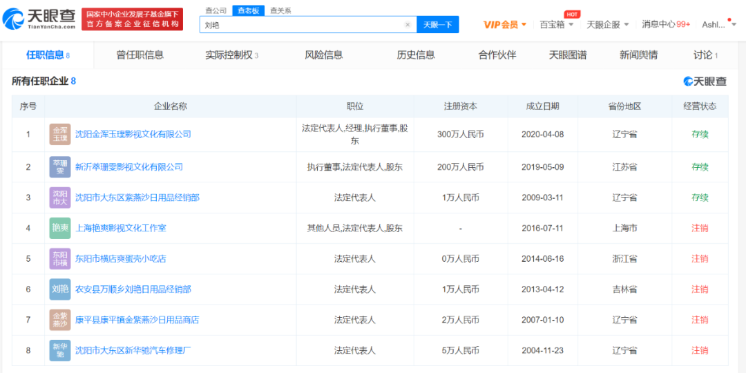Switch to the 查公司 search tab
The width and height of the screenshot is (746, 373).
[x=216, y=10]
